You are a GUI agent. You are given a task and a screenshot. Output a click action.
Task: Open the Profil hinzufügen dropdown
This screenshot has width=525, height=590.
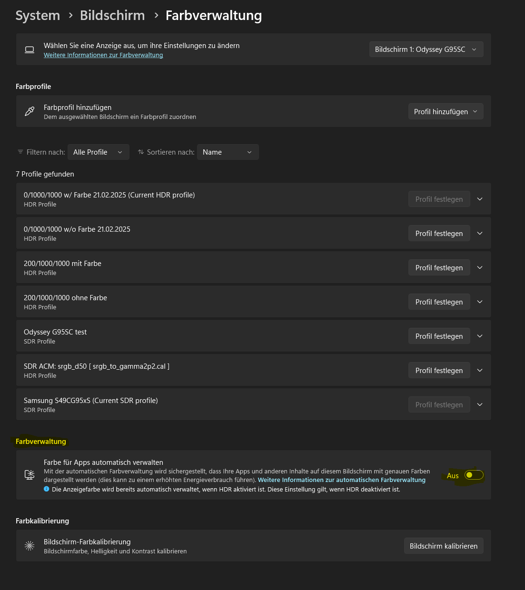pyautogui.click(x=446, y=111)
